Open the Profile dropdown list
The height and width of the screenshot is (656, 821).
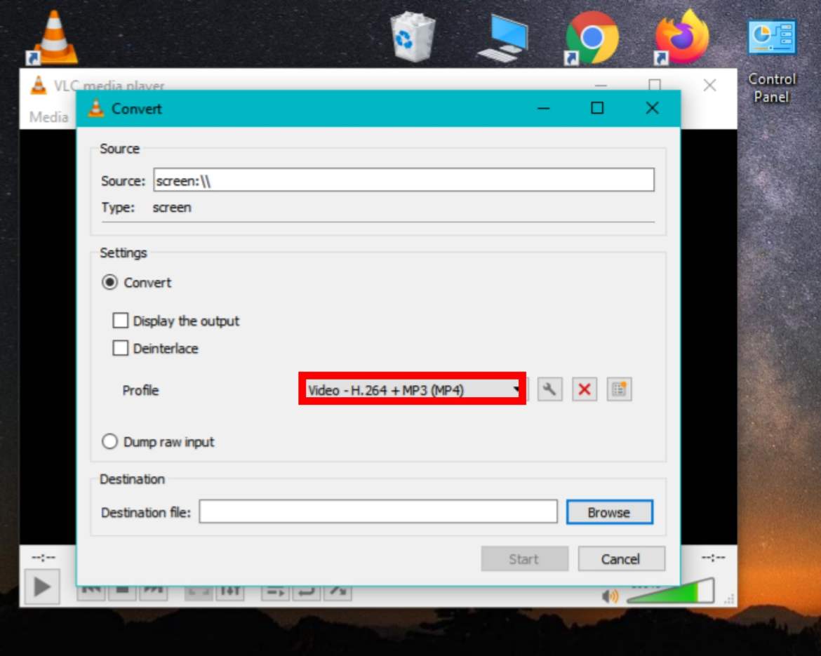click(x=412, y=389)
